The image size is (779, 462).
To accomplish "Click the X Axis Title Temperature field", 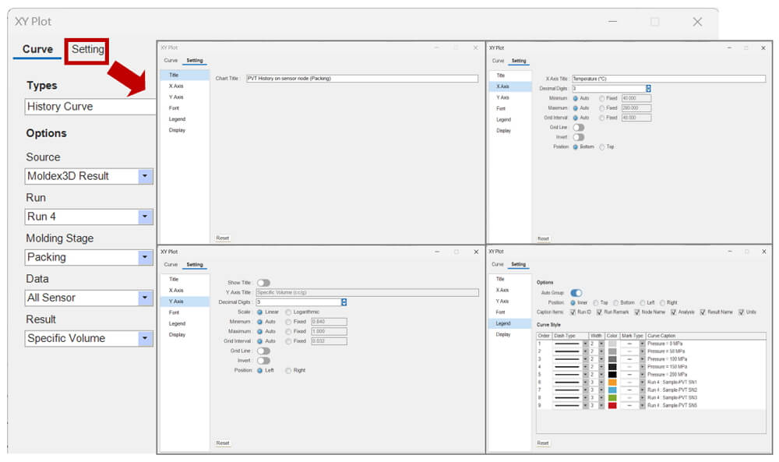I will tap(668, 79).
